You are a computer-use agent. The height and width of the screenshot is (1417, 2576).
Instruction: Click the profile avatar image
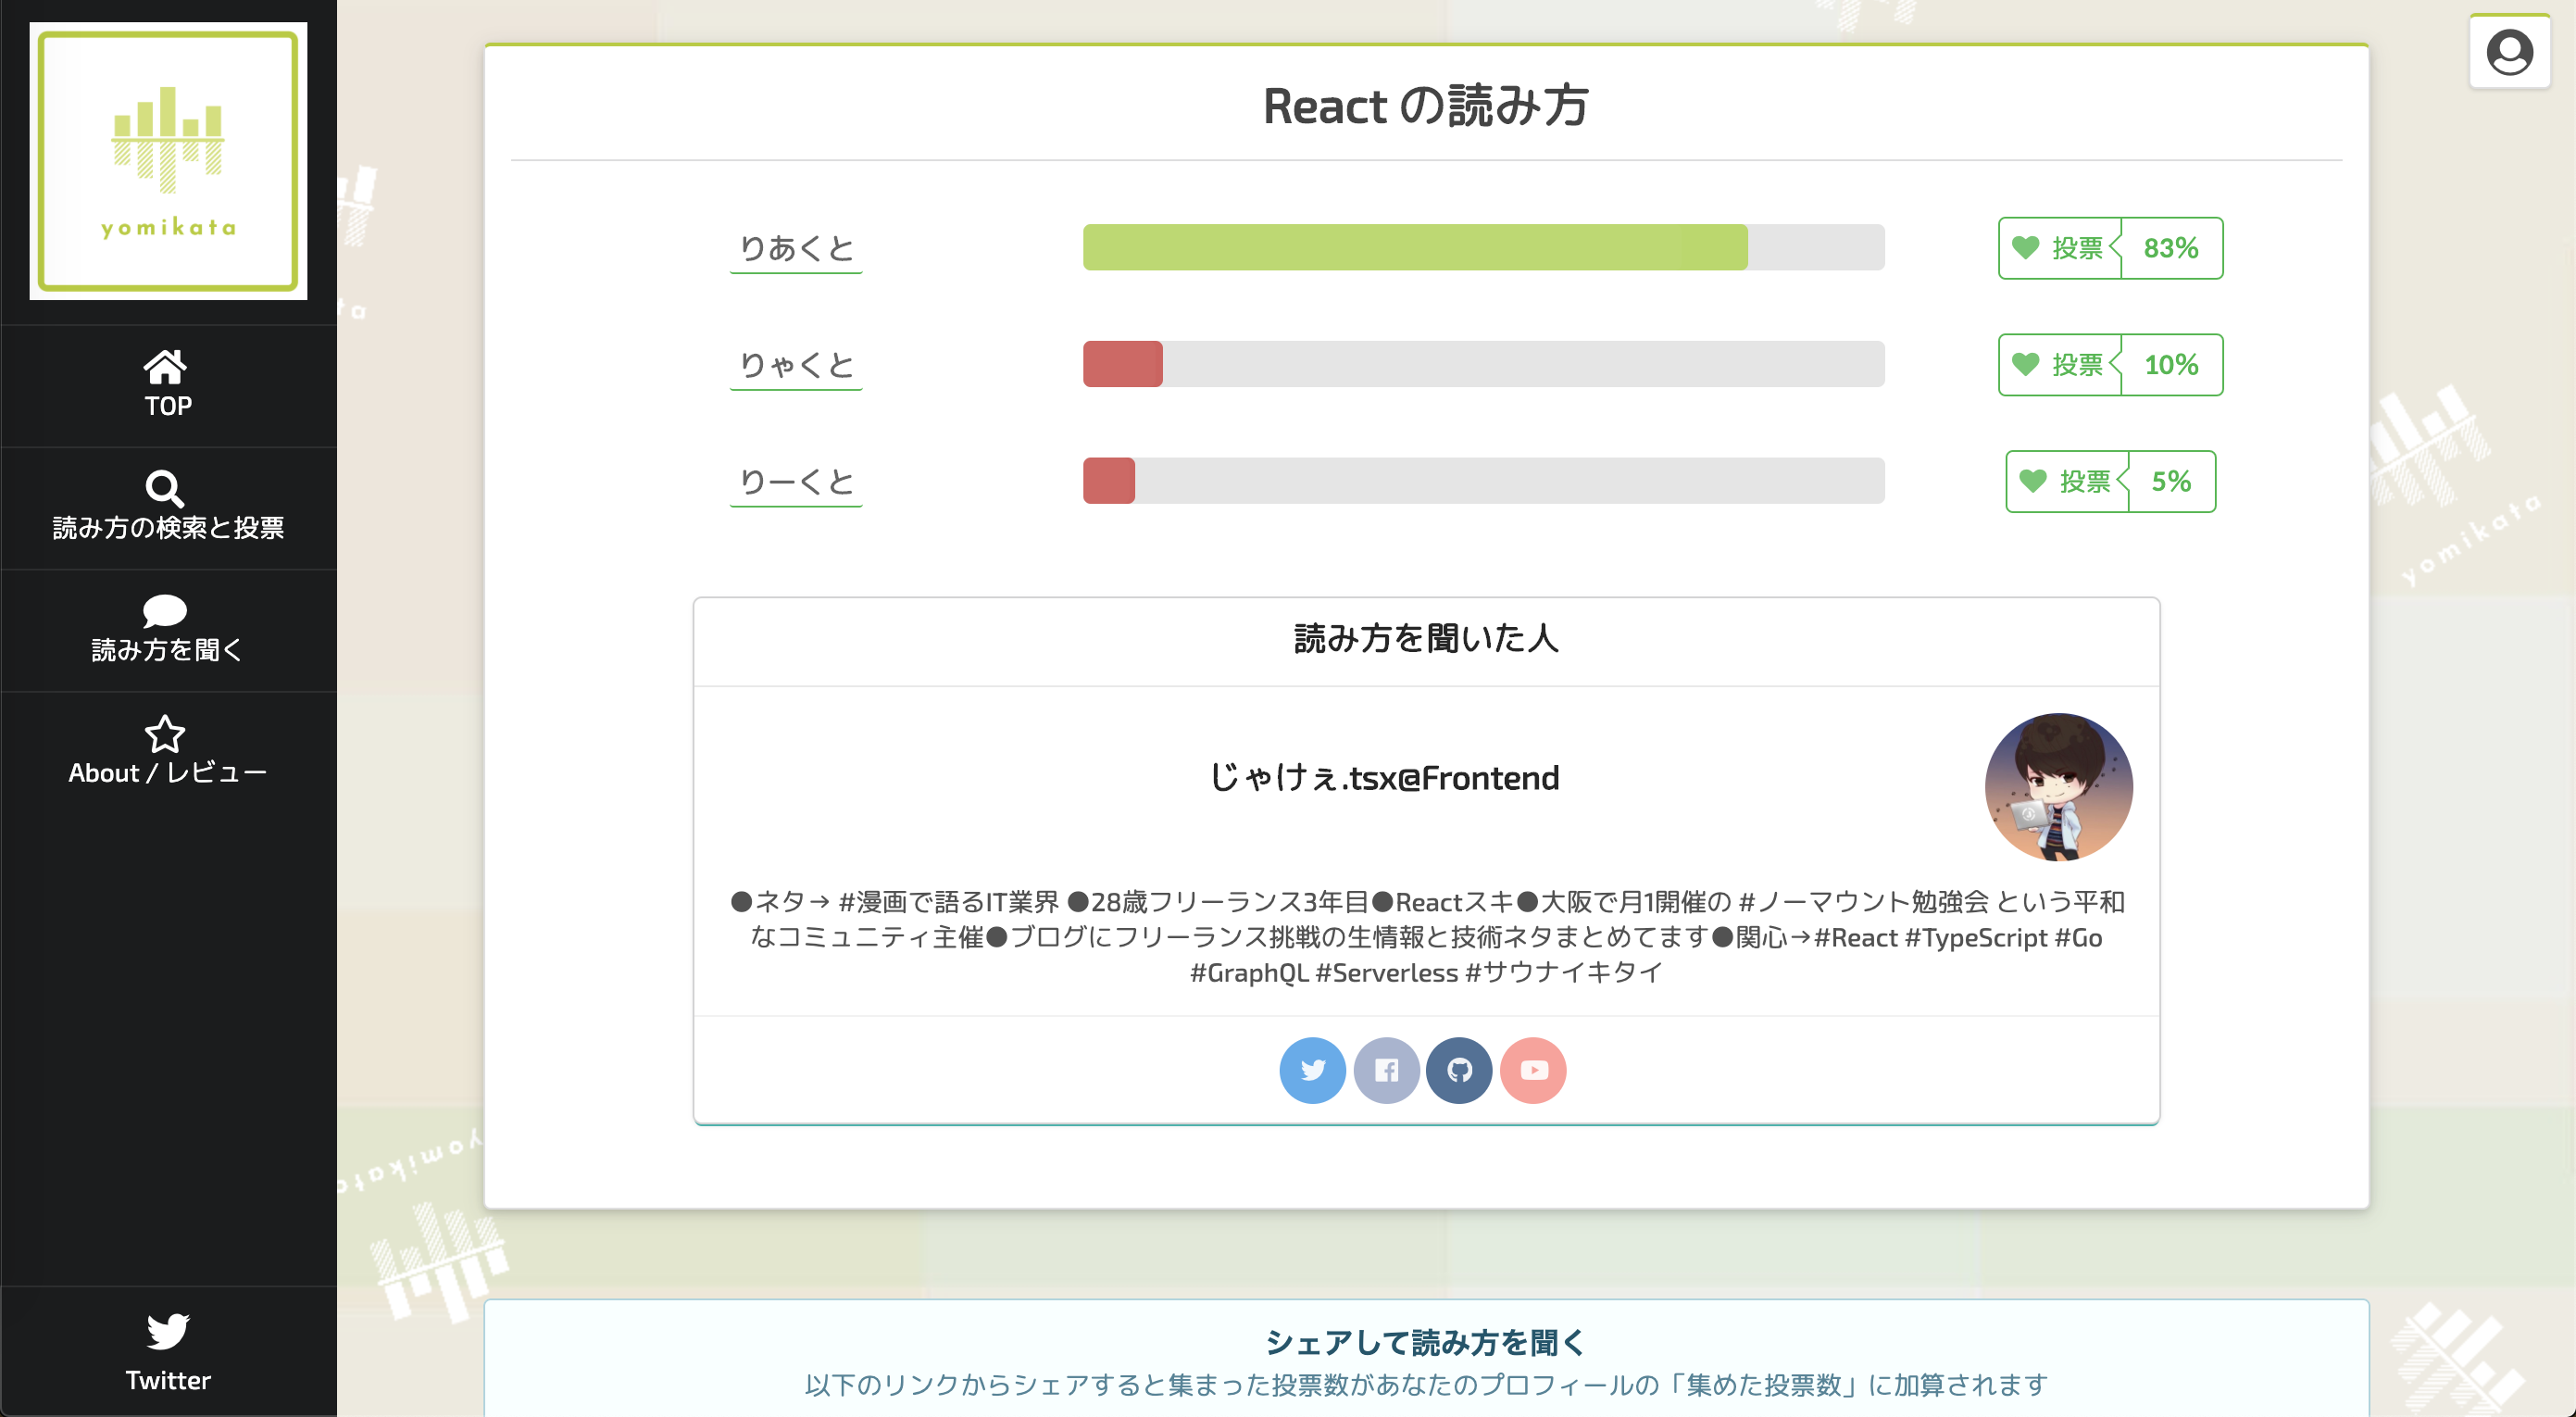pyautogui.click(x=2058, y=787)
